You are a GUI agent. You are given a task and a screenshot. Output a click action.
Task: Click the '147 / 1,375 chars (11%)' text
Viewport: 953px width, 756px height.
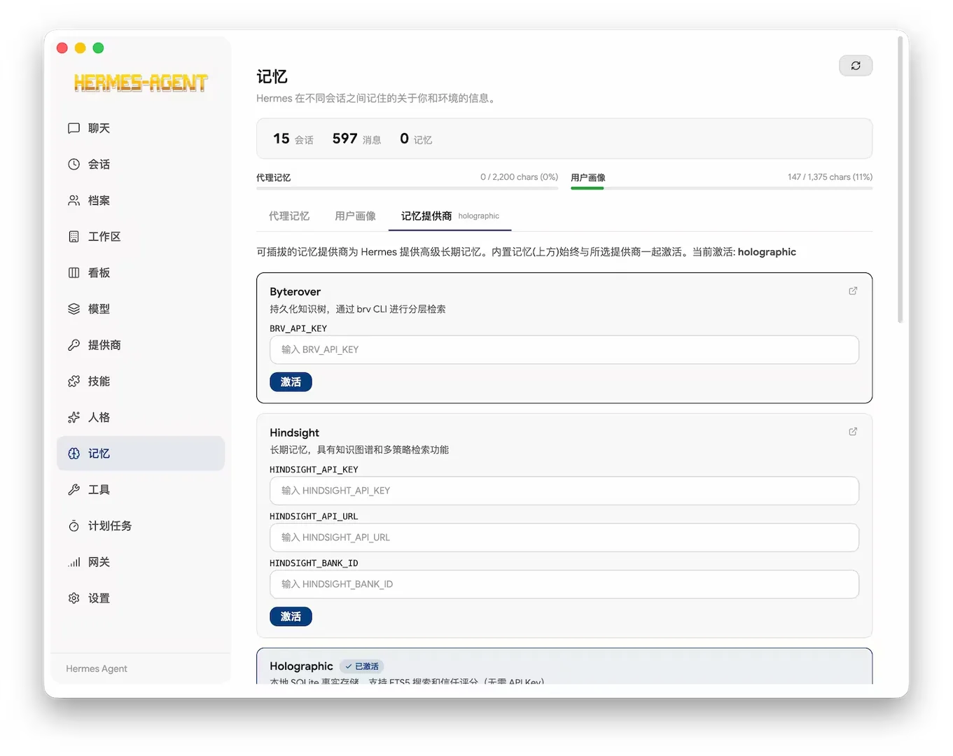(x=830, y=177)
